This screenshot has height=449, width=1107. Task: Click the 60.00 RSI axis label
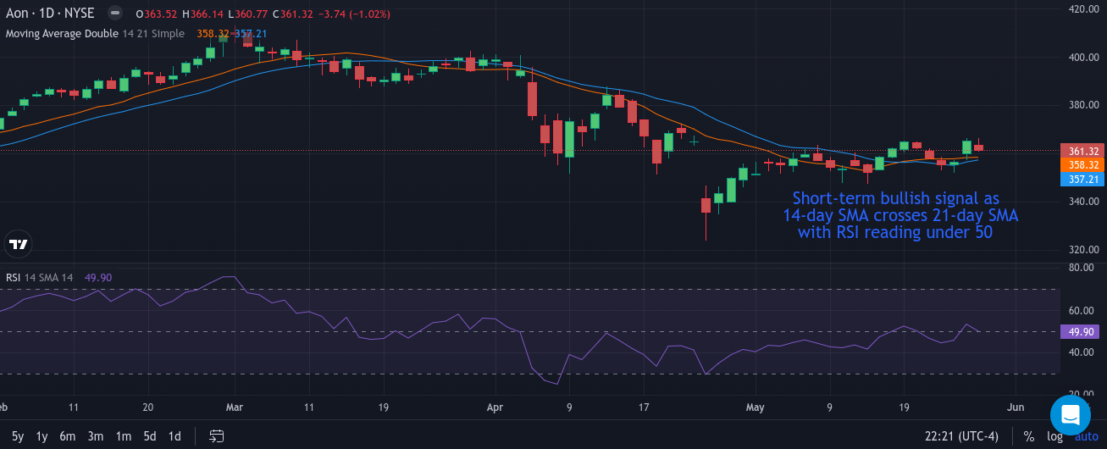(x=1083, y=310)
